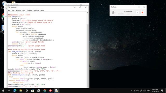The image size is (166, 93).
Task: Open the Edit menu
Action: click(13, 10)
